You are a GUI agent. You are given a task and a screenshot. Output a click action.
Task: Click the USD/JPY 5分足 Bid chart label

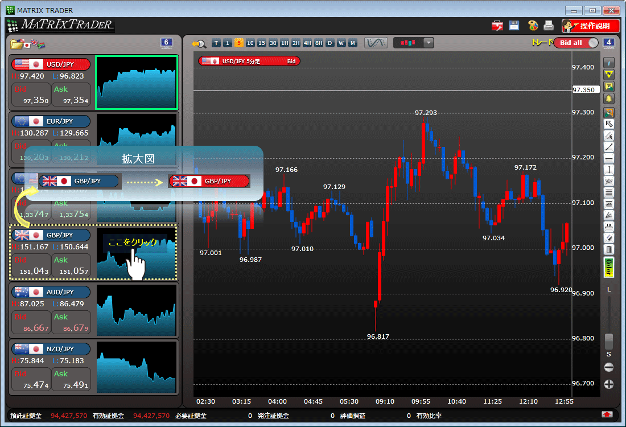coord(249,61)
